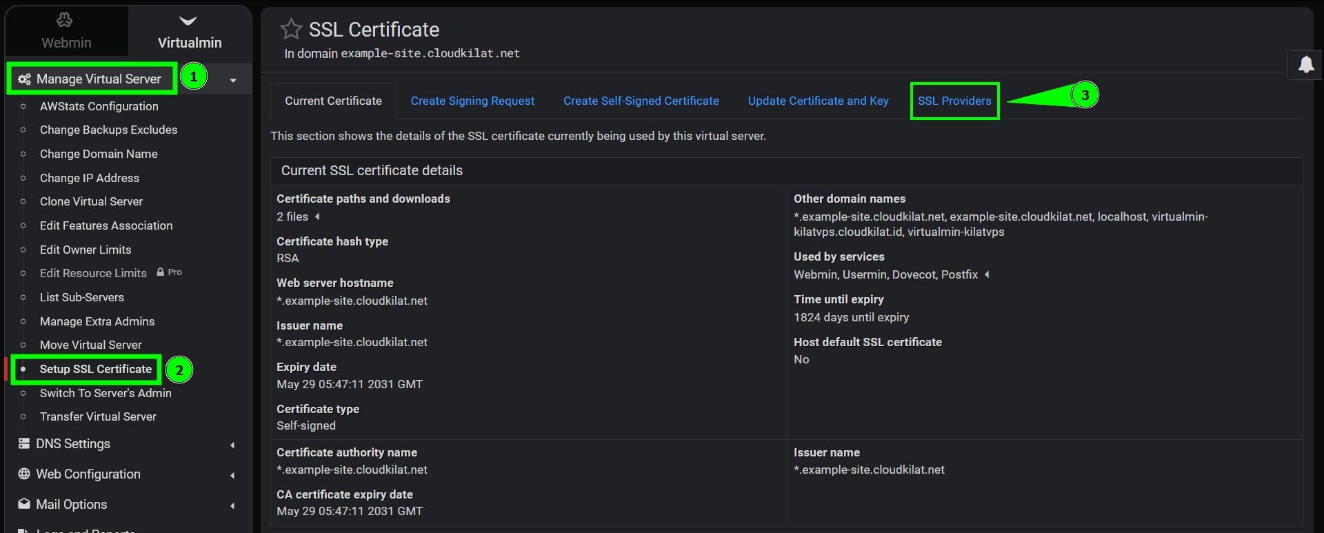Open Edit Features Association

(106, 225)
